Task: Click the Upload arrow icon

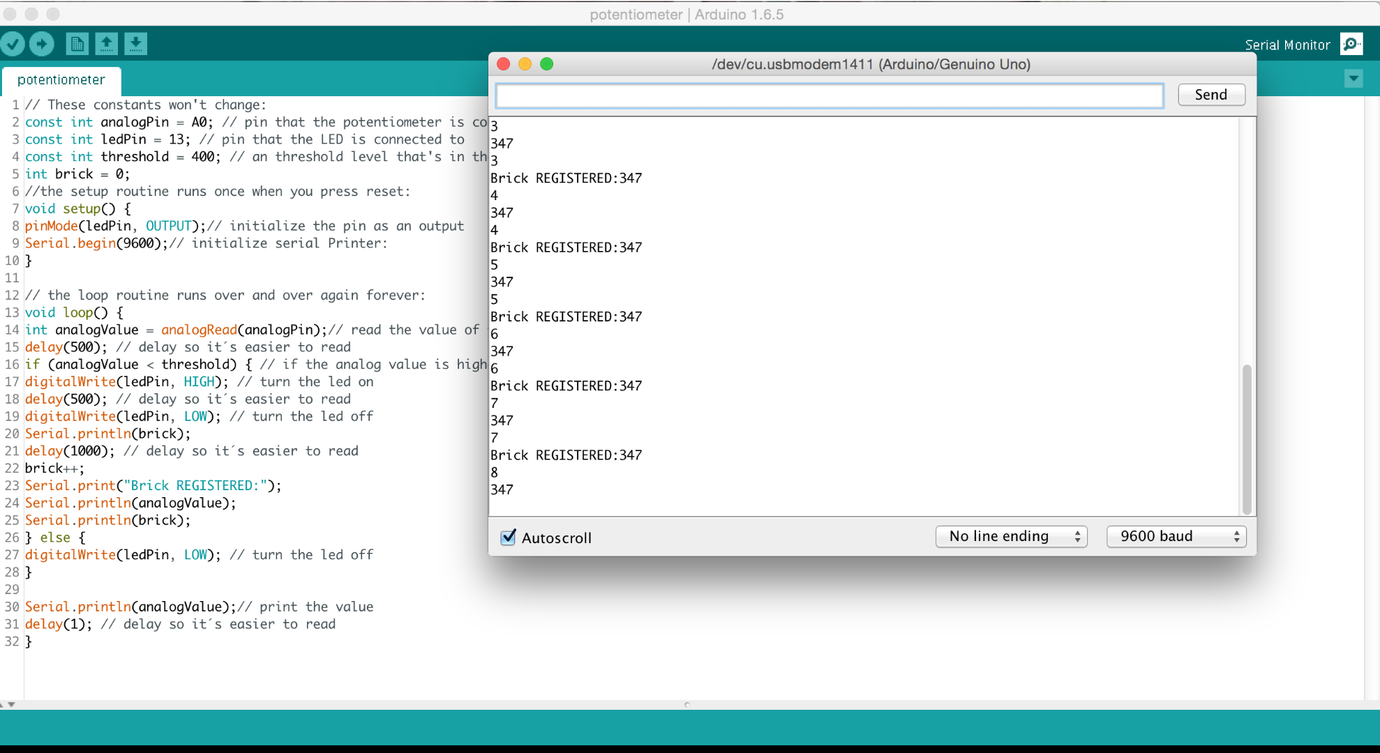Action: (42, 44)
